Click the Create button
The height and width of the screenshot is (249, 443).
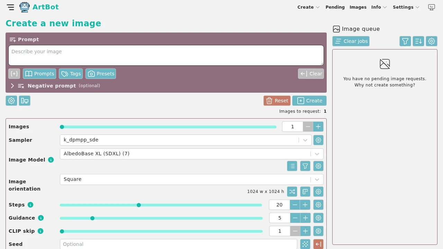pos(309,101)
